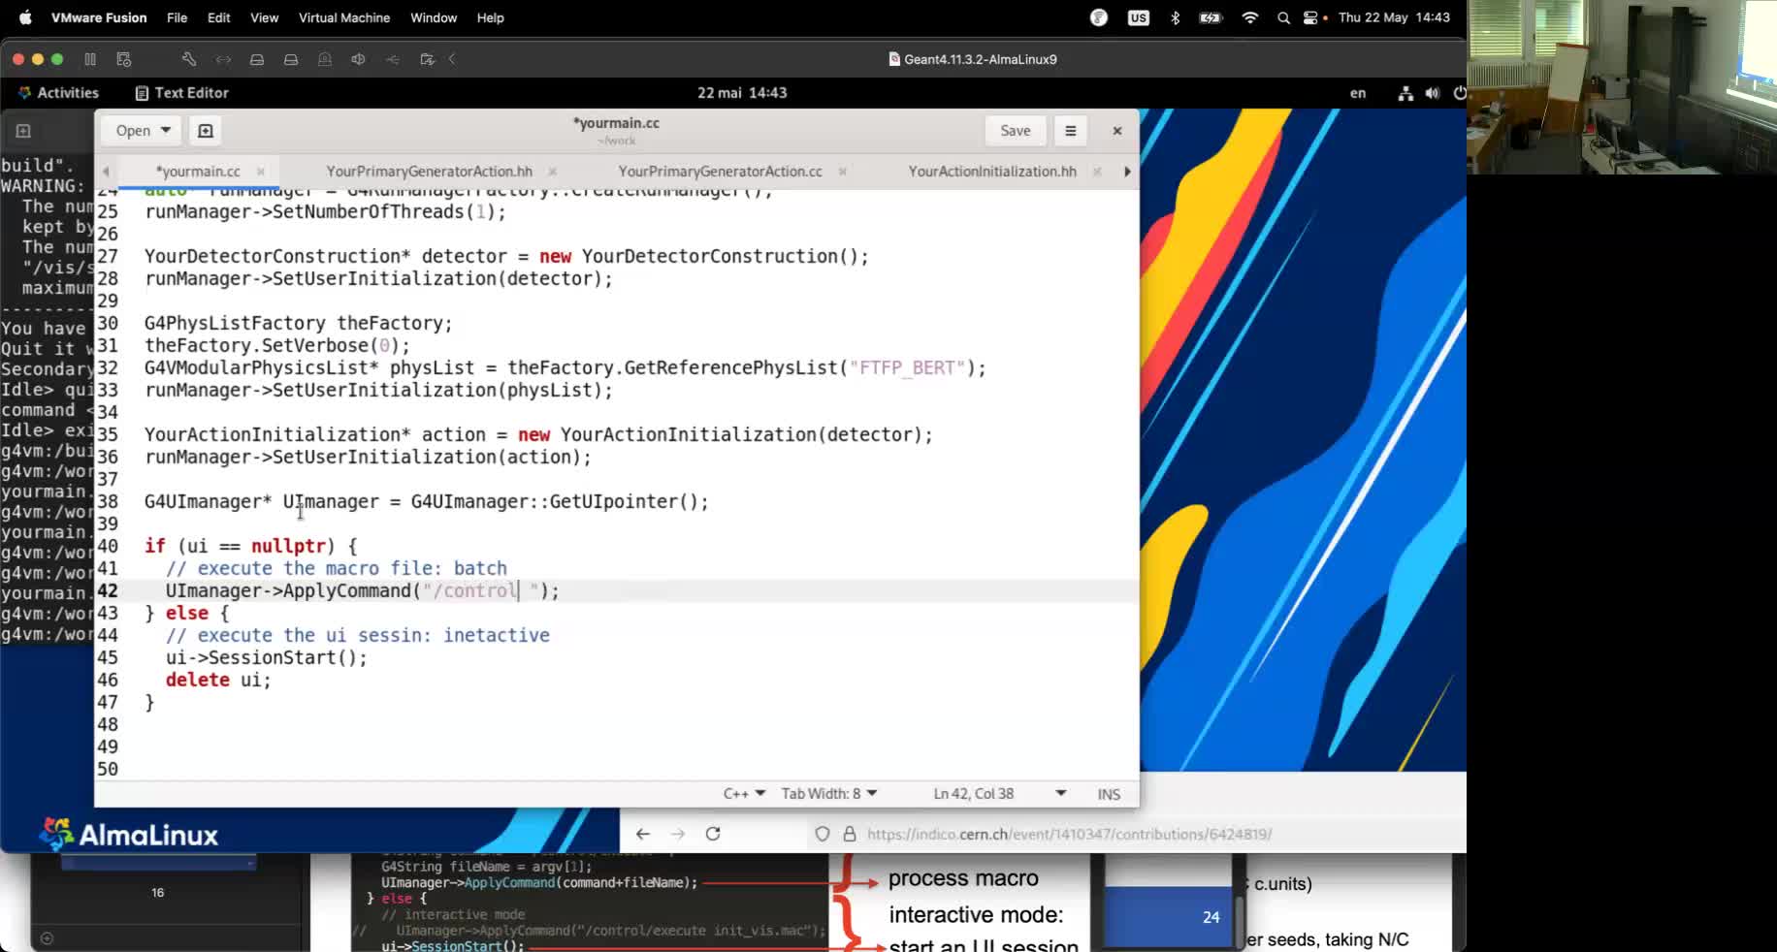Image resolution: width=1777 pixels, height=952 pixels.
Task: Save yourmain.cc with the Save button
Action: point(1015,130)
